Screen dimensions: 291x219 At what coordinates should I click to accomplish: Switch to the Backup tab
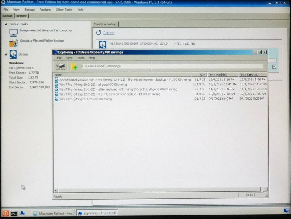[x=7, y=16]
